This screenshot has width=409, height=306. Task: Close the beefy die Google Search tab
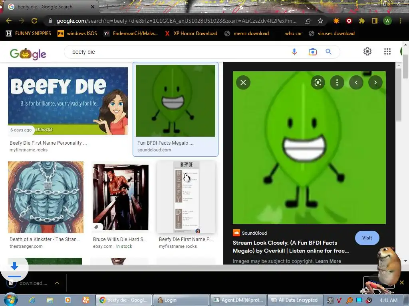93,7
